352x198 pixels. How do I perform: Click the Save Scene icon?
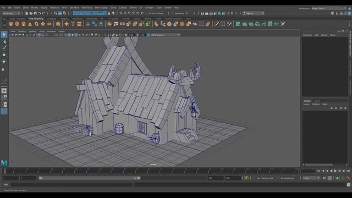[35, 13]
